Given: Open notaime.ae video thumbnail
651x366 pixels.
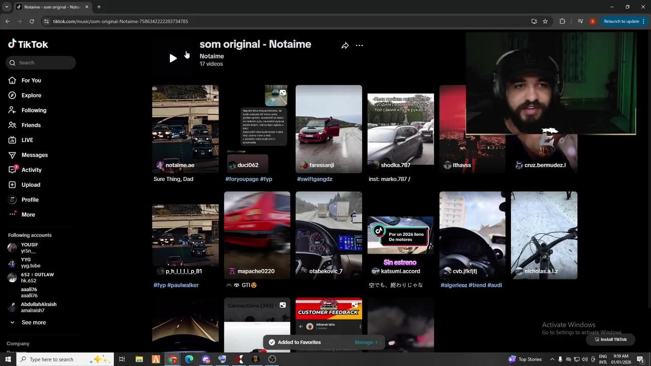Looking at the screenshot, I should click(x=185, y=129).
